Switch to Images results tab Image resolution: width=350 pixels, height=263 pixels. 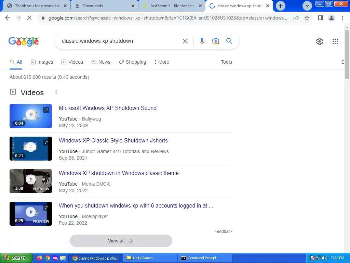click(x=42, y=62)
